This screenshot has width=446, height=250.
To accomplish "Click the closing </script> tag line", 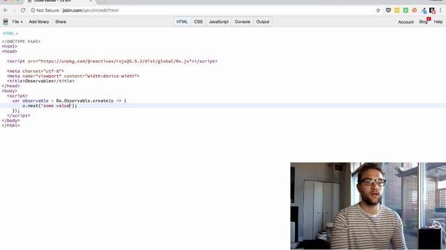I will pyautogui.click(x=19, y=116).
